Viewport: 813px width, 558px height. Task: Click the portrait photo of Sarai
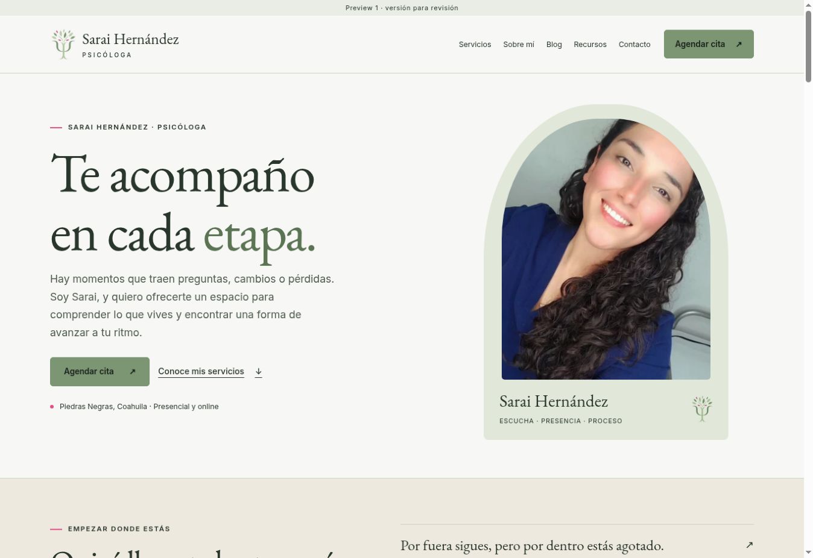[606, 249]
